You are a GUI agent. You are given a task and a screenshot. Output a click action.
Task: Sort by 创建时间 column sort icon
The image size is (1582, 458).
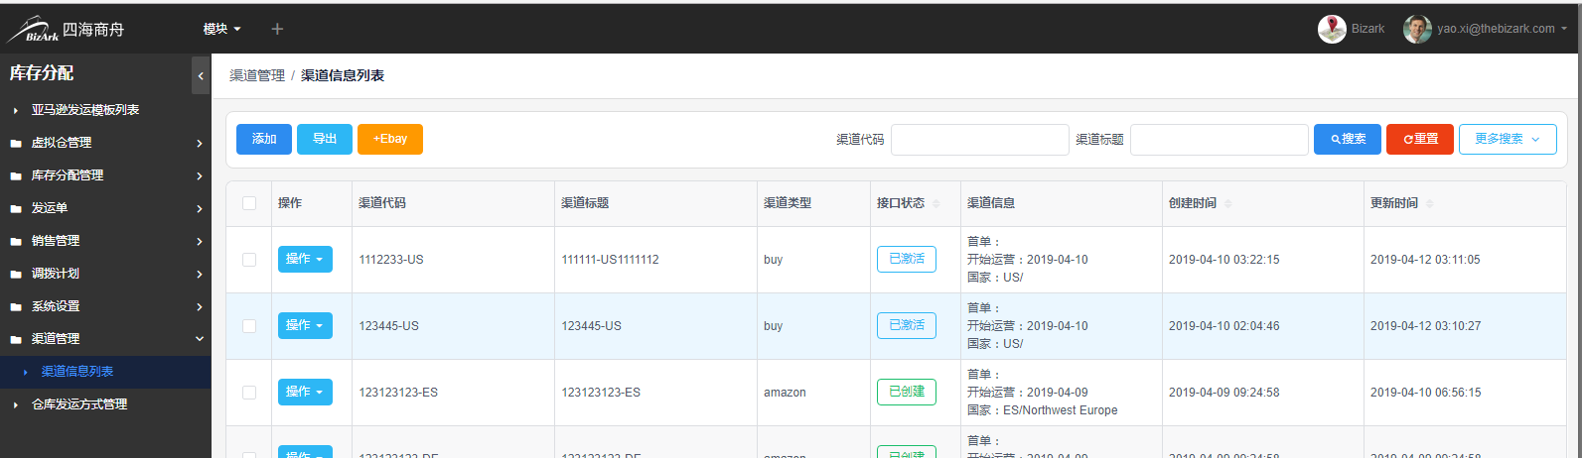tap(1227, 203)
